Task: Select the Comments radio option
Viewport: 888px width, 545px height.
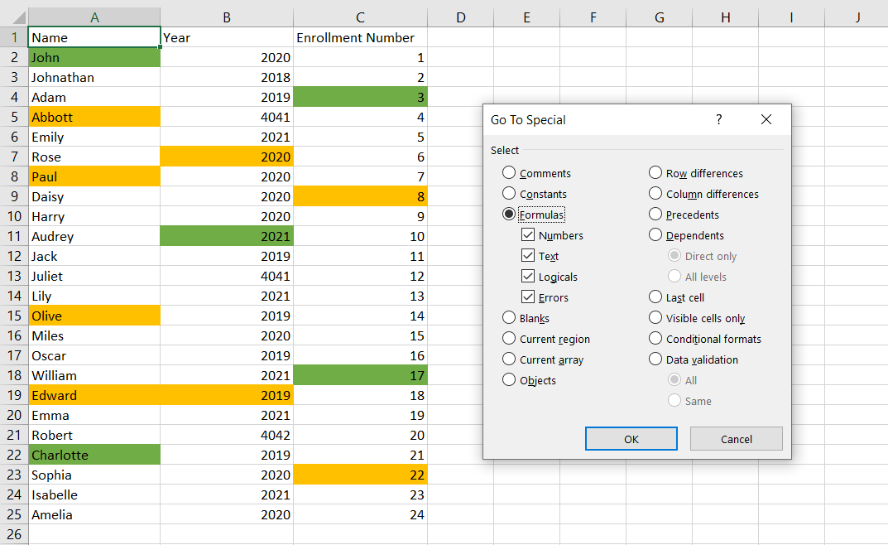Action: 536,173
